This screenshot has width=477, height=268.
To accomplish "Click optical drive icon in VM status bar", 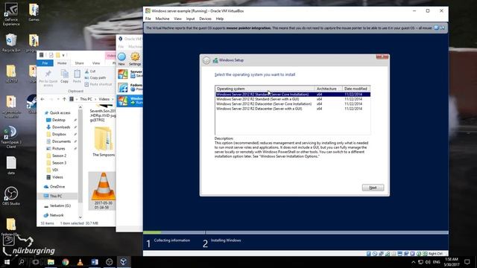I will click(x=375, y=253).
